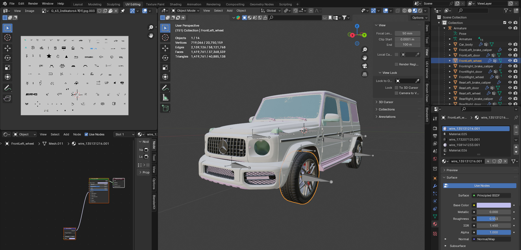
Task: Open the Physics properties tab
Action: [x=435, y=201]
